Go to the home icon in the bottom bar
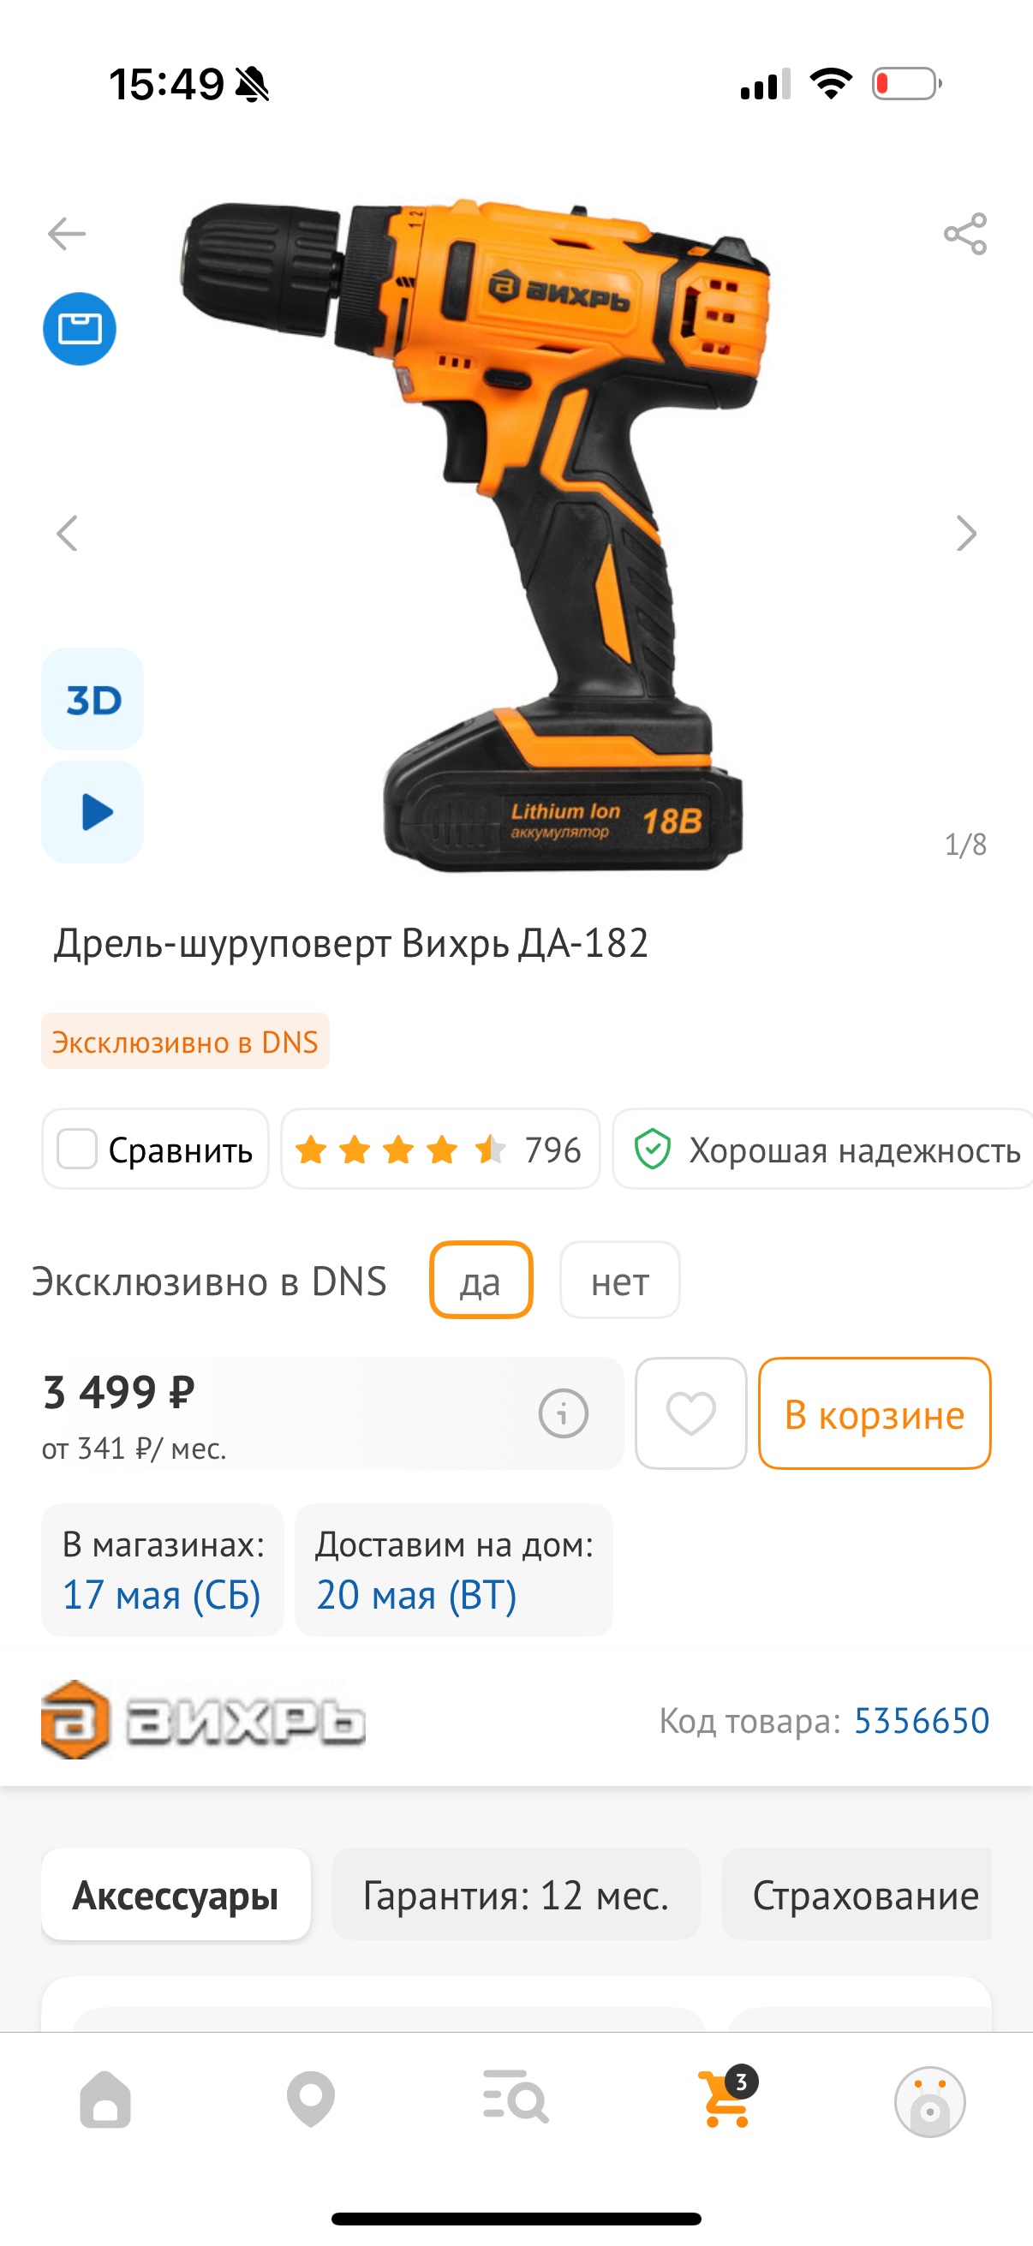 click(x=105, y=2100)
